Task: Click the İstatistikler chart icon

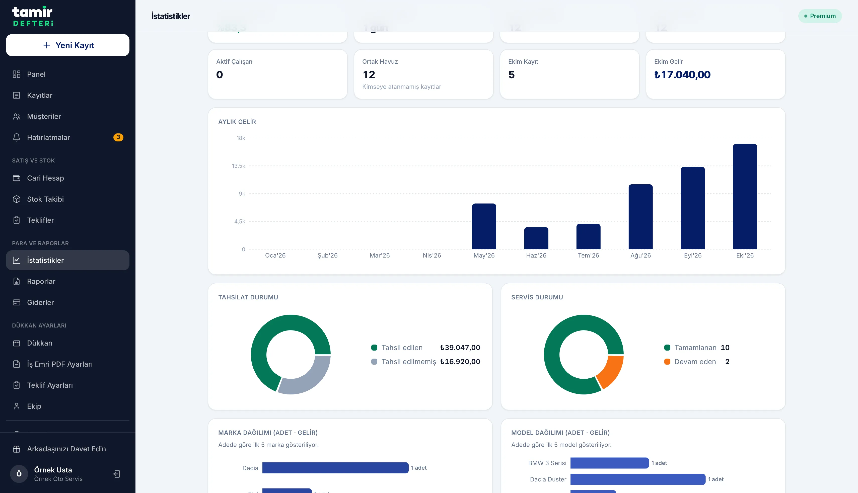Action: 16,260
